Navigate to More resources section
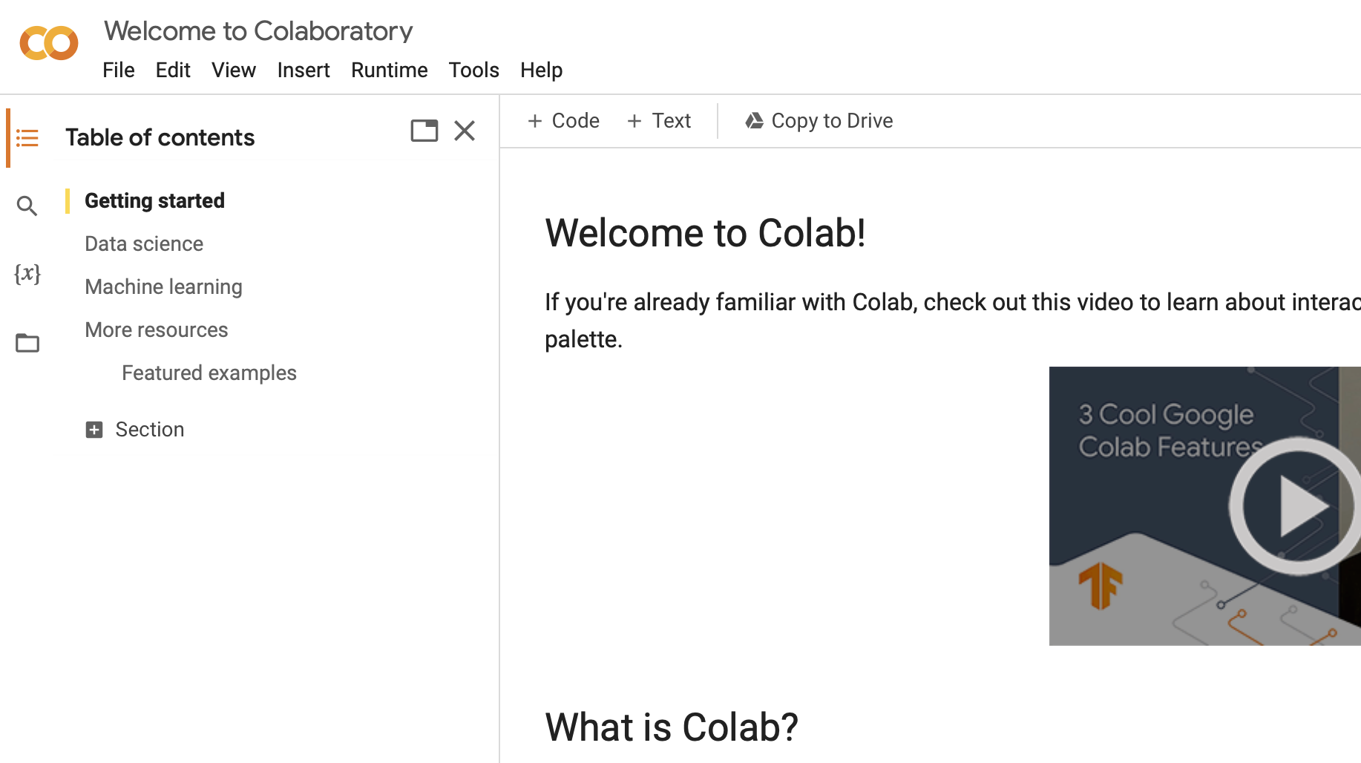Viewport: 1361px width, 763px height. click(x=157, y=330)
